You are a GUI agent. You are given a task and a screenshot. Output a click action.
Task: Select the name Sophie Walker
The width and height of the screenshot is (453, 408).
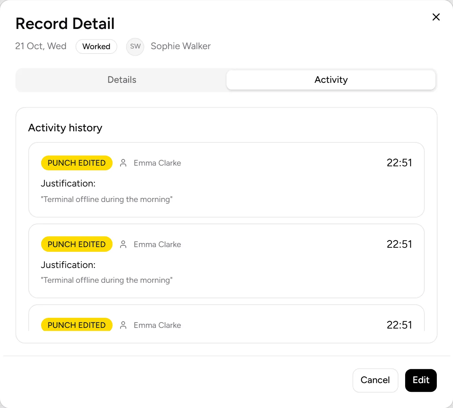coord(181,46)
